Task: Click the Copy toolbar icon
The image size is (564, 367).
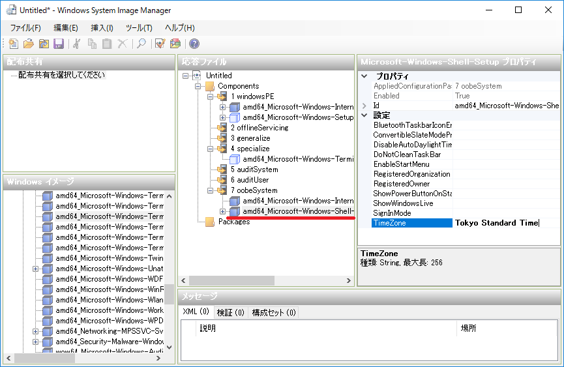Action: 92,44
